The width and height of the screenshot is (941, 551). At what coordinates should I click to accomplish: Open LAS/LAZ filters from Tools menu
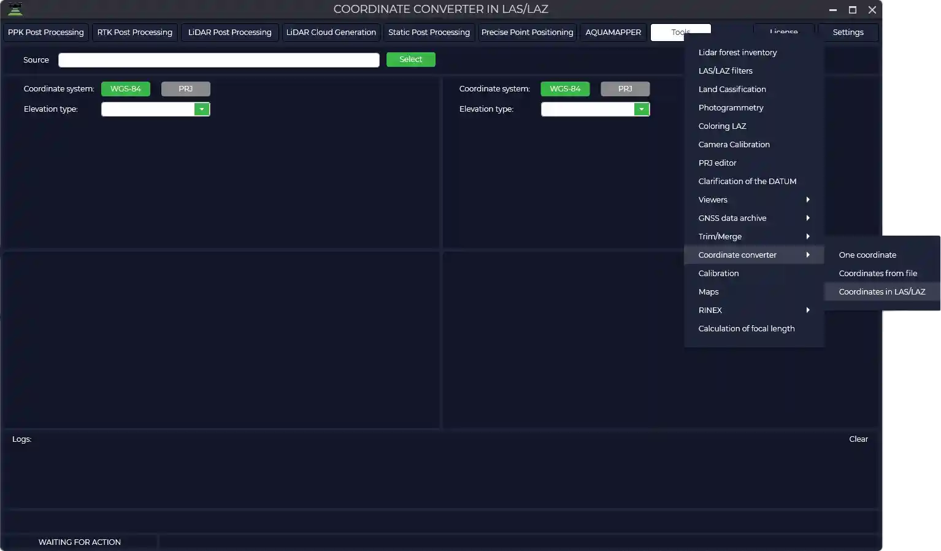(754, 71)
